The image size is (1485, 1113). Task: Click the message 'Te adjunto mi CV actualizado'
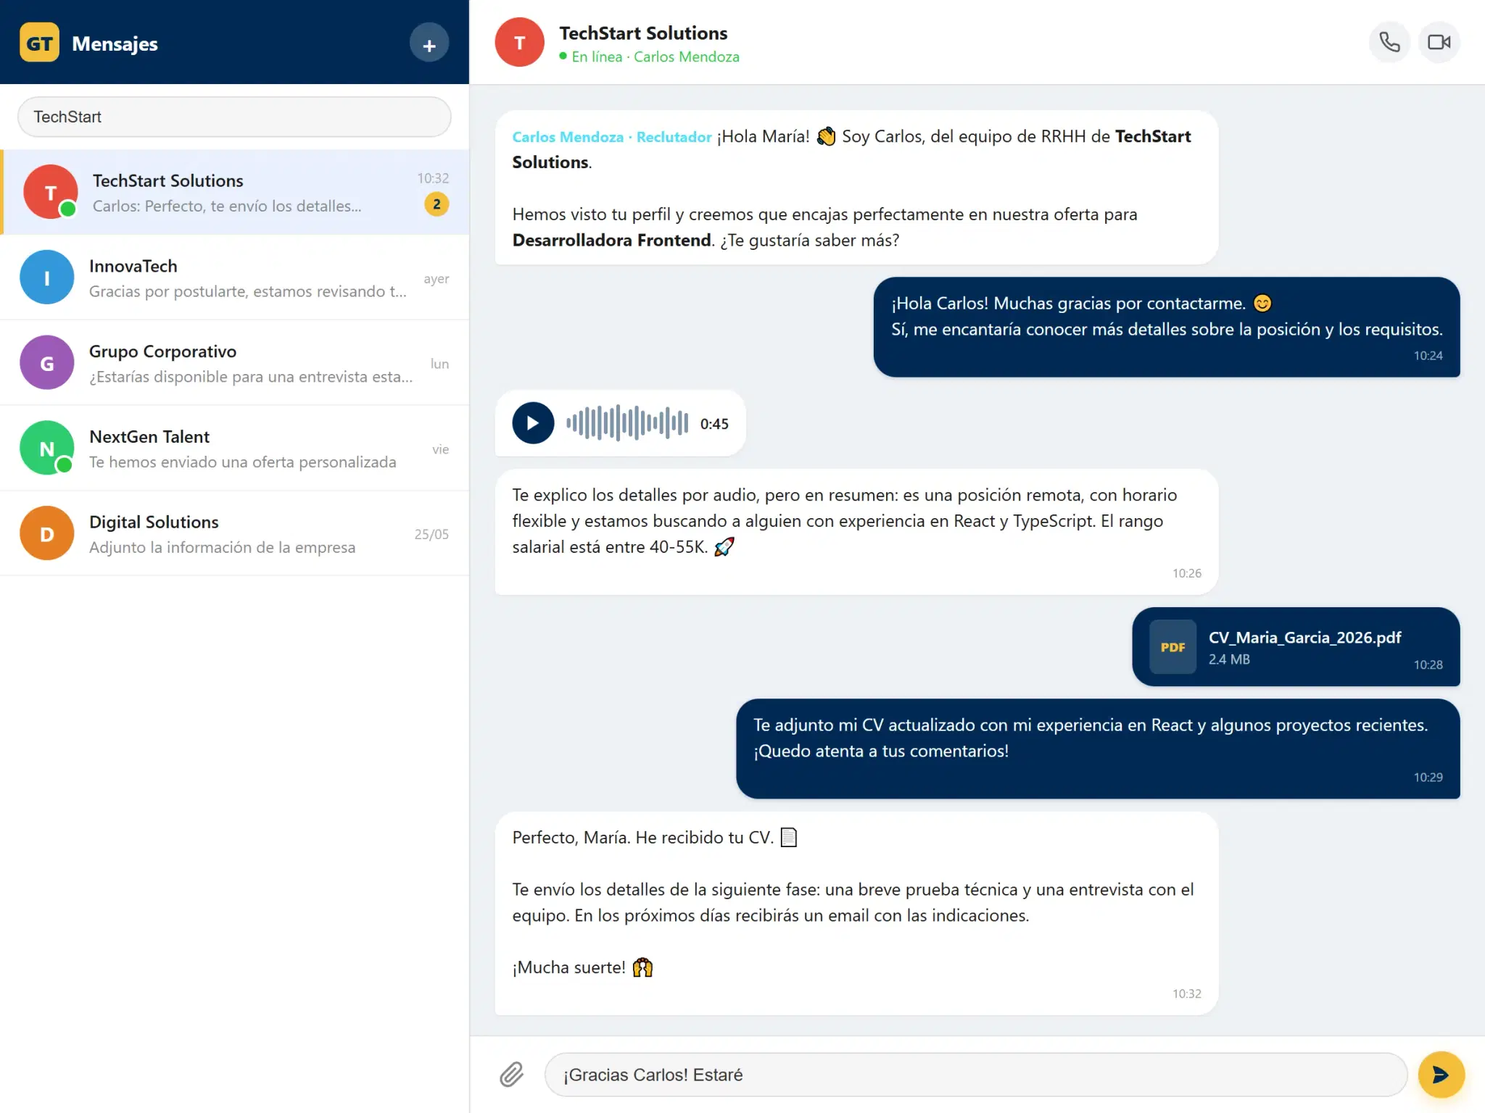1098,749
